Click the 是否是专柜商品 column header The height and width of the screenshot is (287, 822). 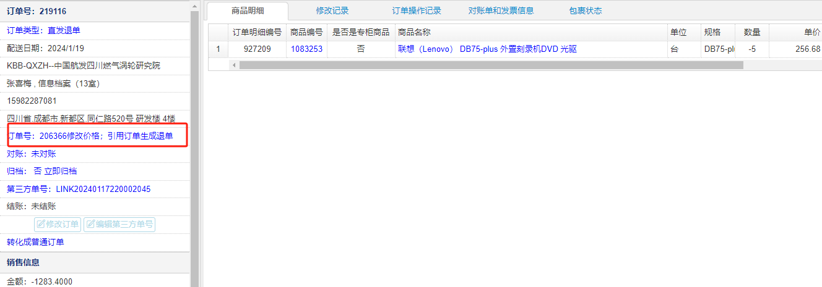tap(361, 32)
